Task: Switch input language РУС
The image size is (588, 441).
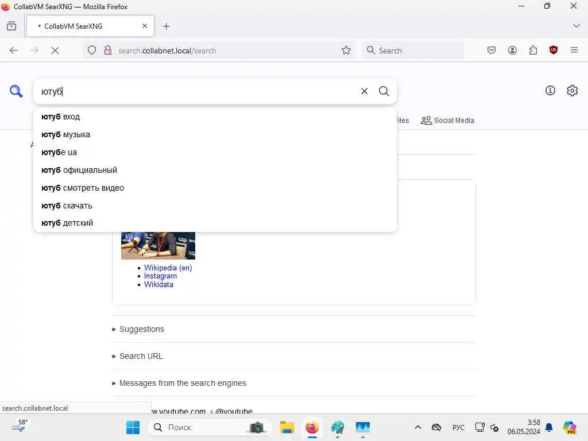Action: click(x=458, y=427)
